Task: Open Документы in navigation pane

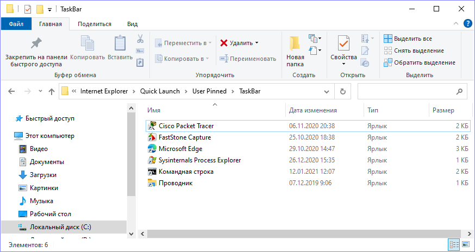Action: click(x=47, y=162)
